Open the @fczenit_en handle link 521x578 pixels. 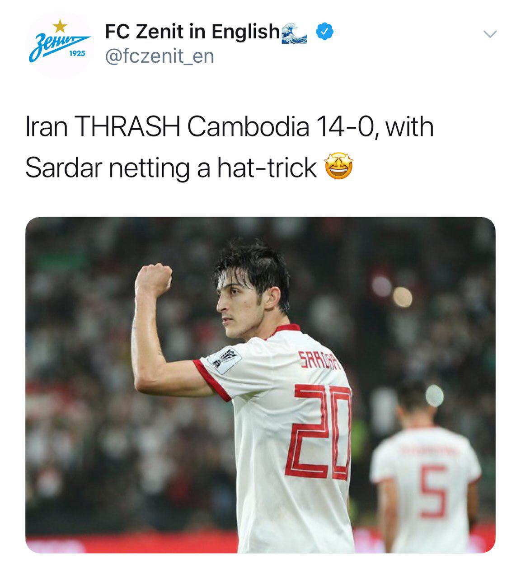[x=159, y=56]
